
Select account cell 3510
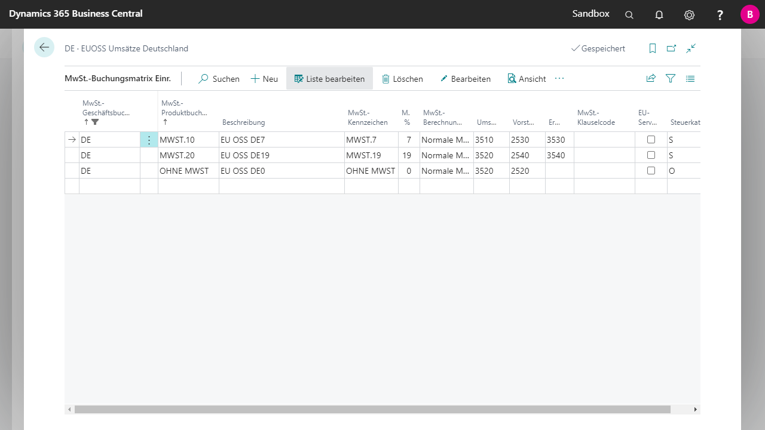pos(491,140)
